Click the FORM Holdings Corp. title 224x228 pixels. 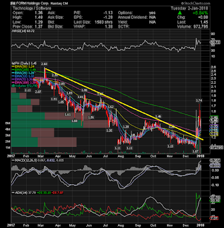point(32,3)
